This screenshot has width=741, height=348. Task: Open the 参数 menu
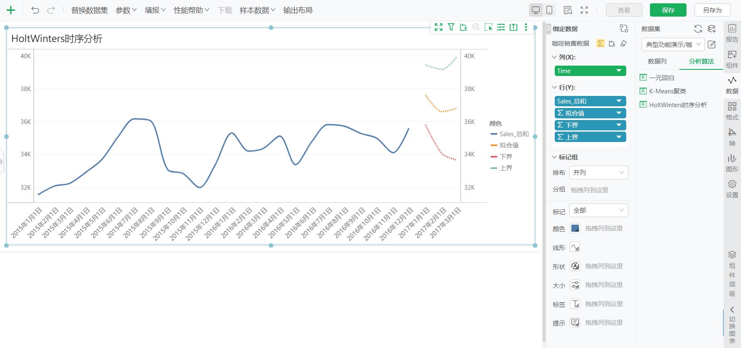pos(126,10)
